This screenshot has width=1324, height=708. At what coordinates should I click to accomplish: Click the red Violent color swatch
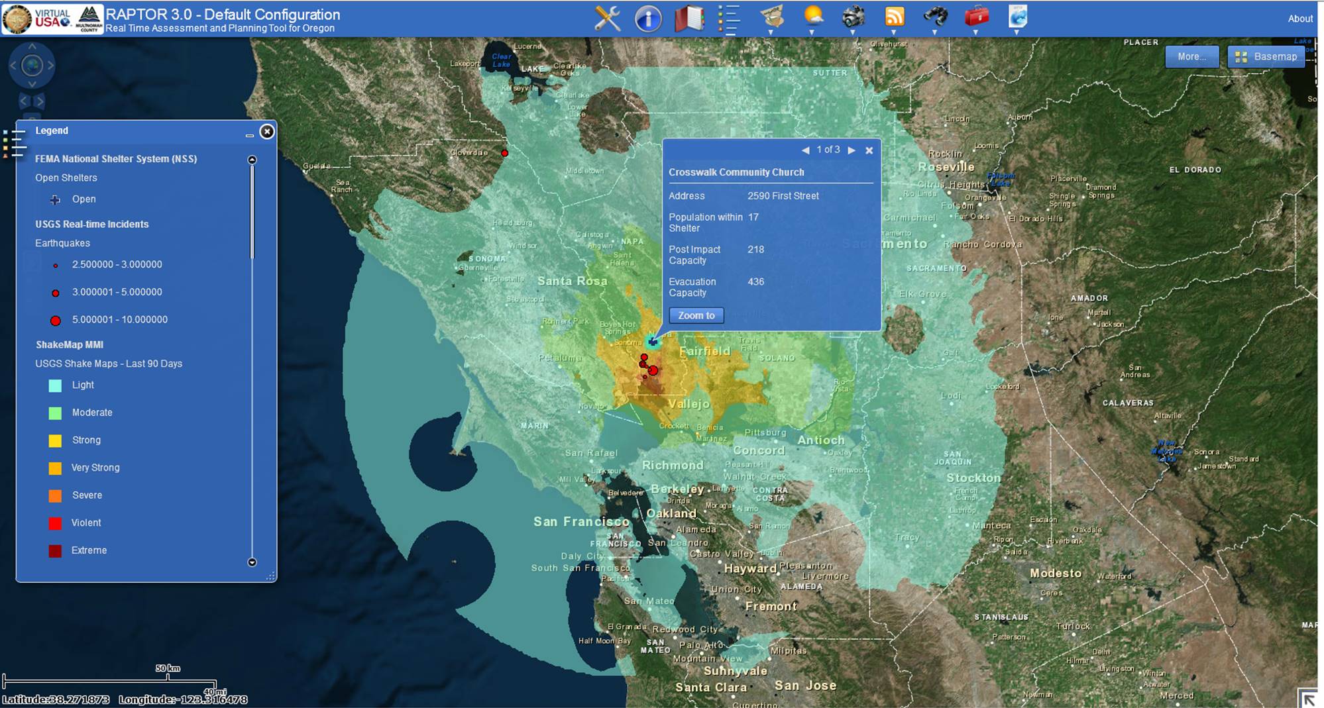(x=56, y=523)
